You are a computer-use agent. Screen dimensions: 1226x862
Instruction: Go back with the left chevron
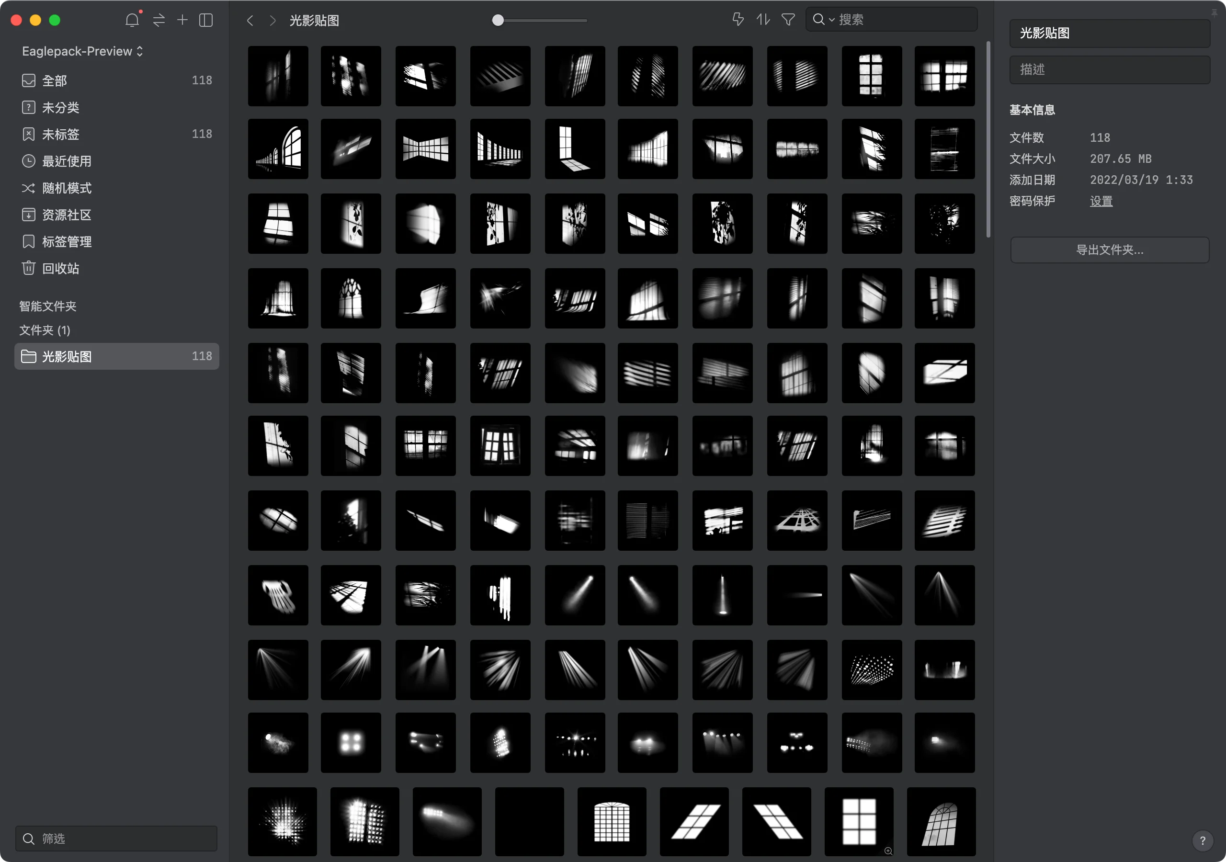tap(250, 20)
